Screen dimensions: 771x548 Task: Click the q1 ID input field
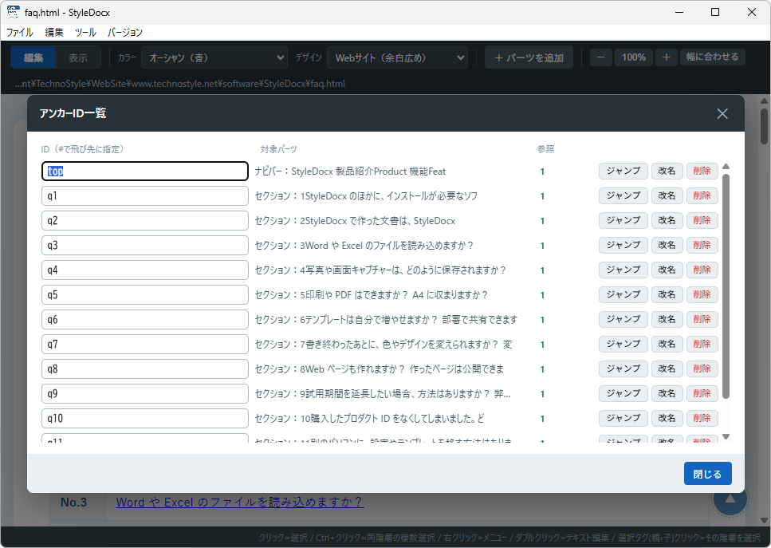(145, 195)
